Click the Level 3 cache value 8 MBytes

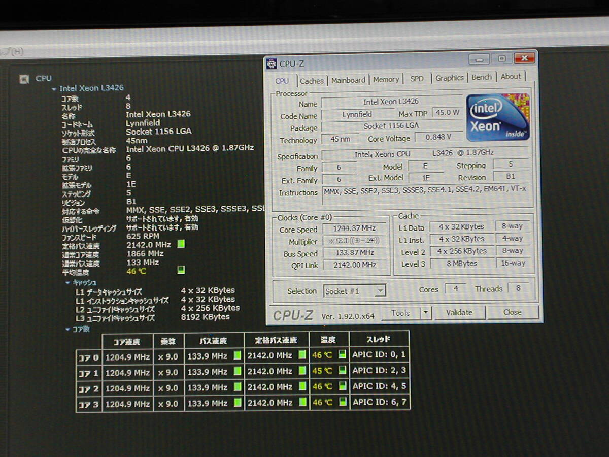point(461,264)
